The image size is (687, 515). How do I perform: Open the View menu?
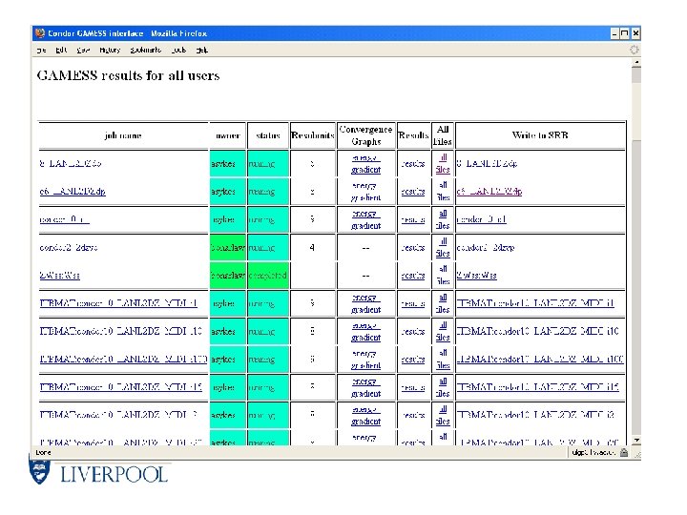pos(83,50)
